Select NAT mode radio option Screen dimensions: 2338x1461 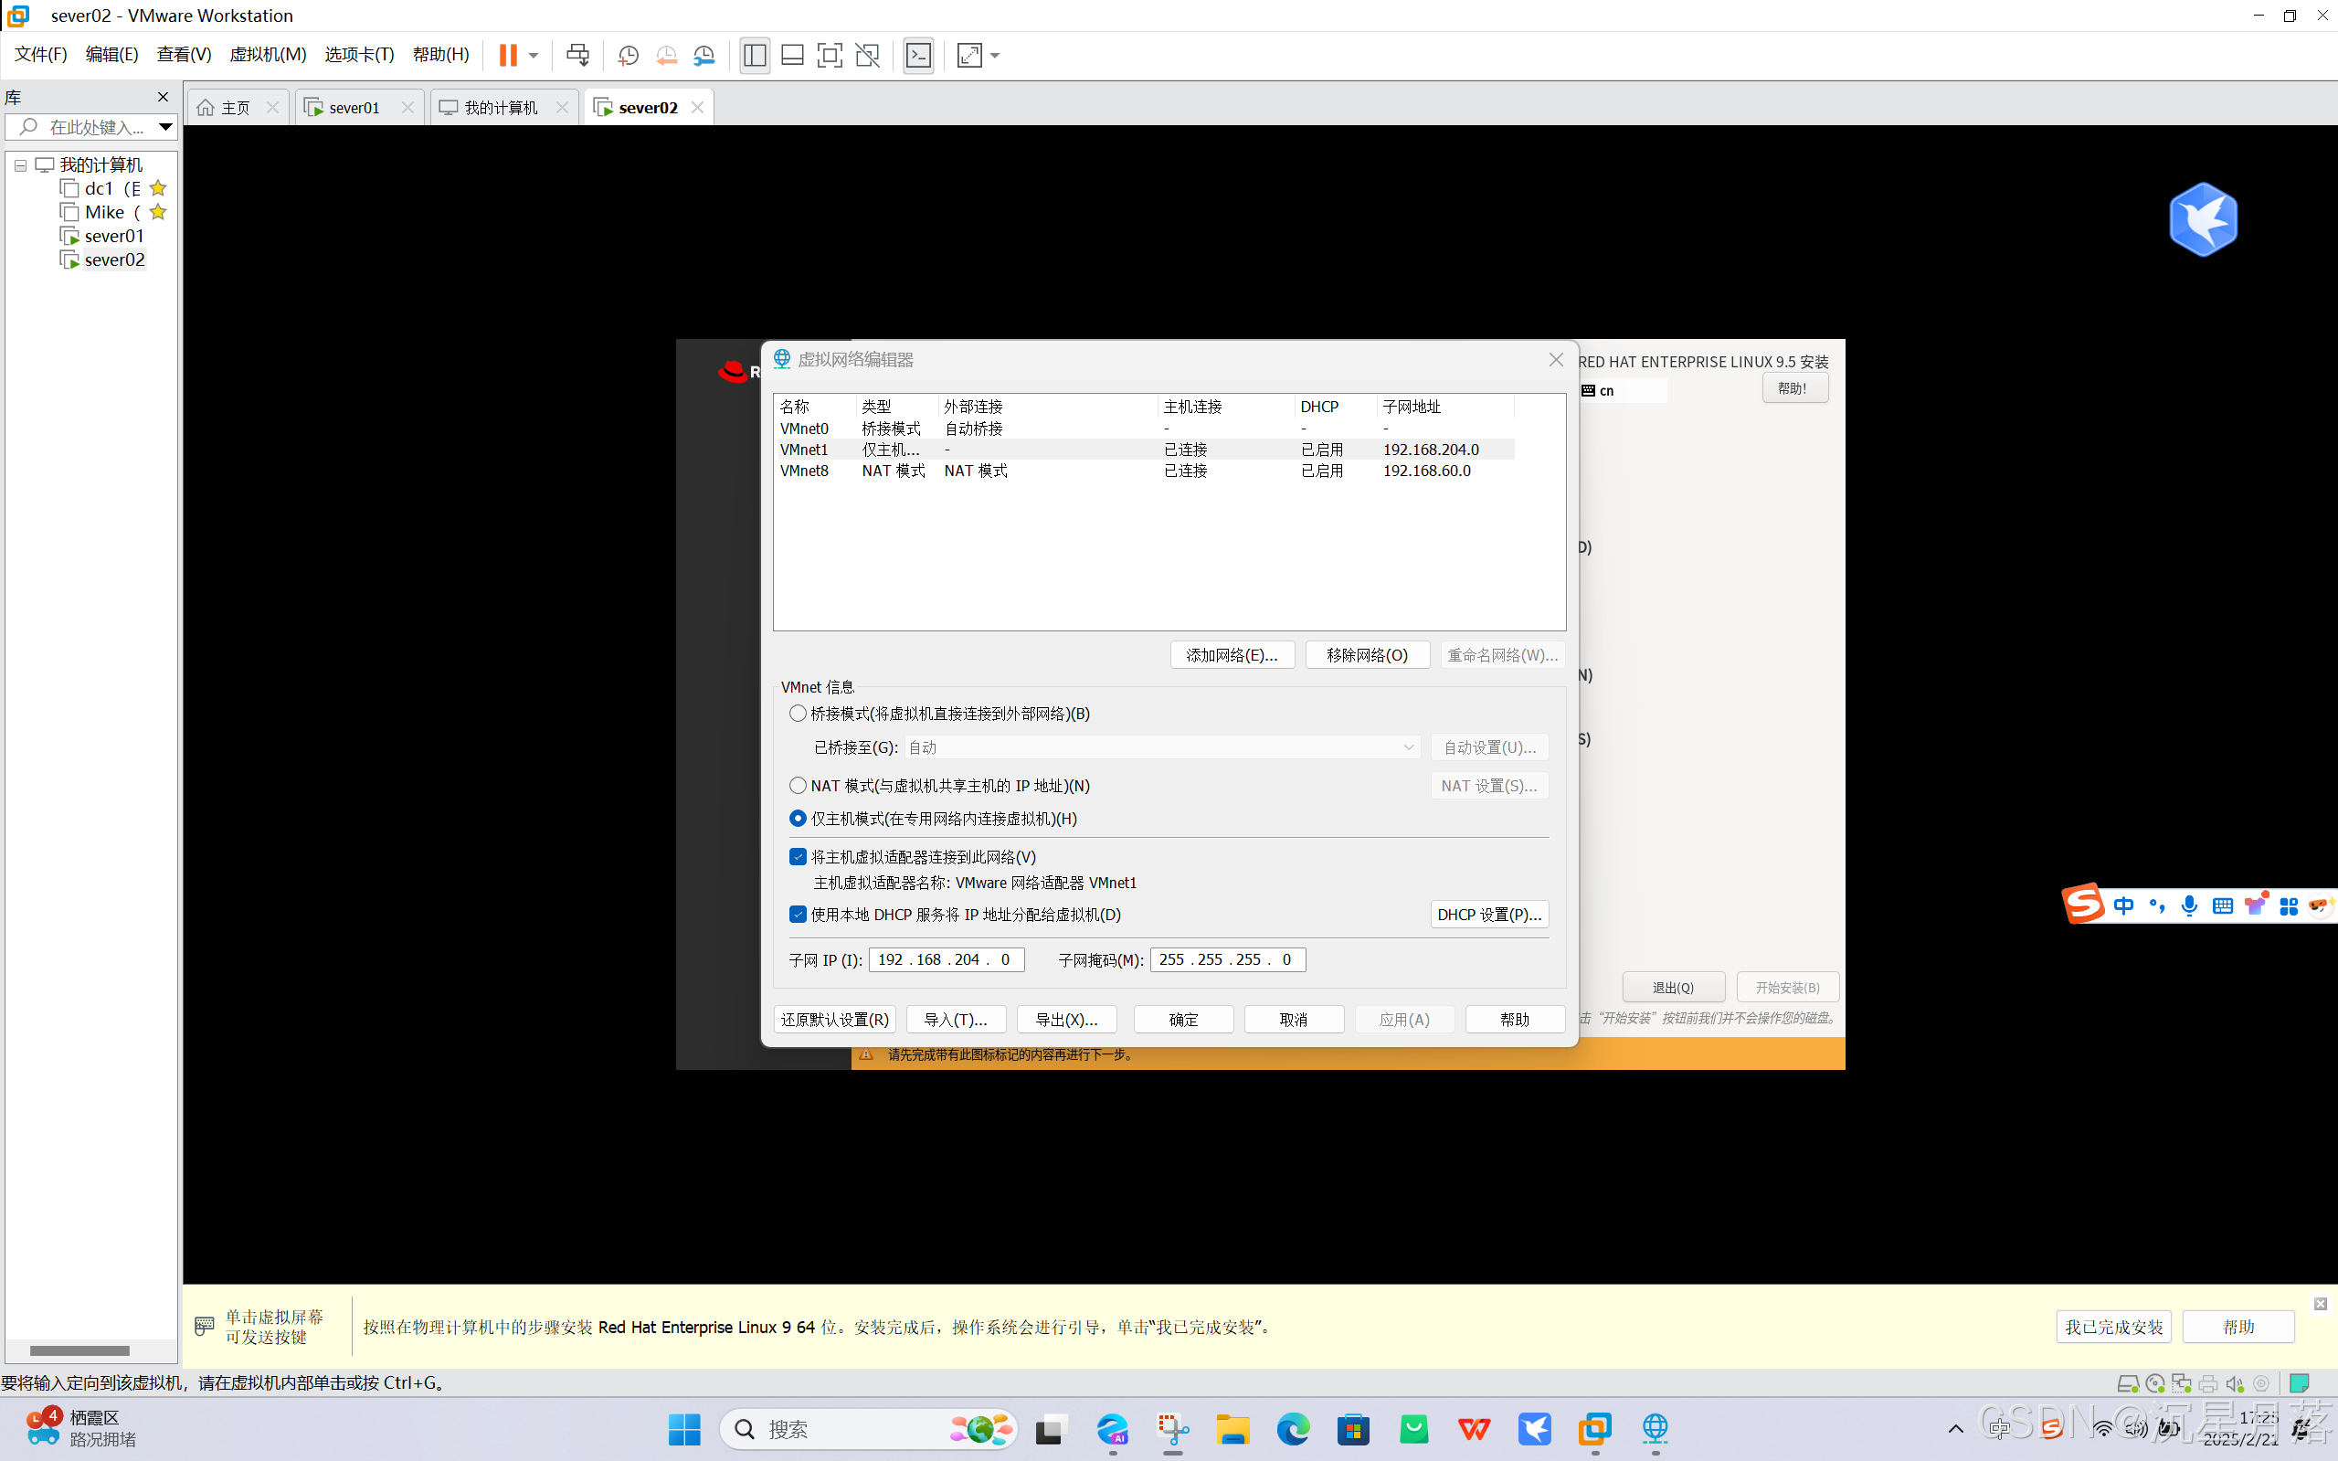coord(798,786)
